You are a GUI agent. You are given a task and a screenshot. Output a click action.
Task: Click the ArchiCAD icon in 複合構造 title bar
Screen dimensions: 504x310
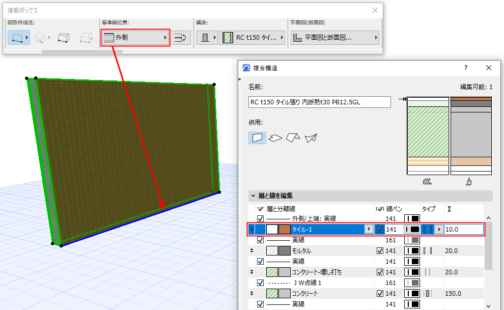pos(246,68)
